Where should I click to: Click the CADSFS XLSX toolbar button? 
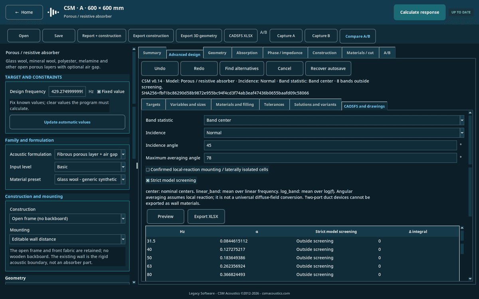click(241, 36)
